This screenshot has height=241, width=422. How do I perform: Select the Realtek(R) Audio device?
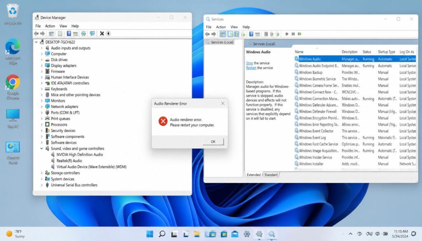click(x=69, y=161)
